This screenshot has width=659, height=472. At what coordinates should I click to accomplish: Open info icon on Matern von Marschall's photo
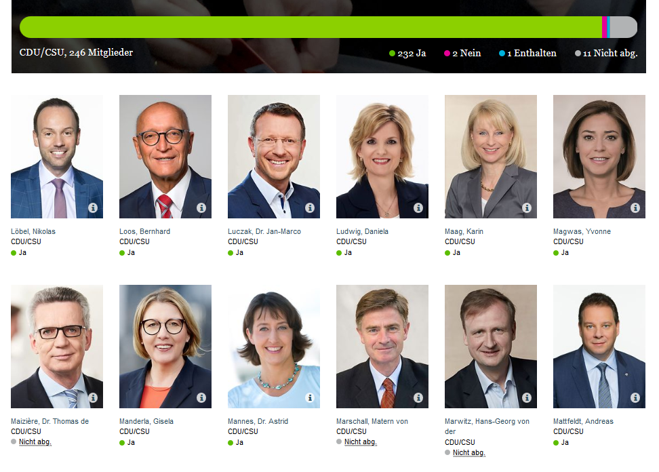(x=418, y=397)
